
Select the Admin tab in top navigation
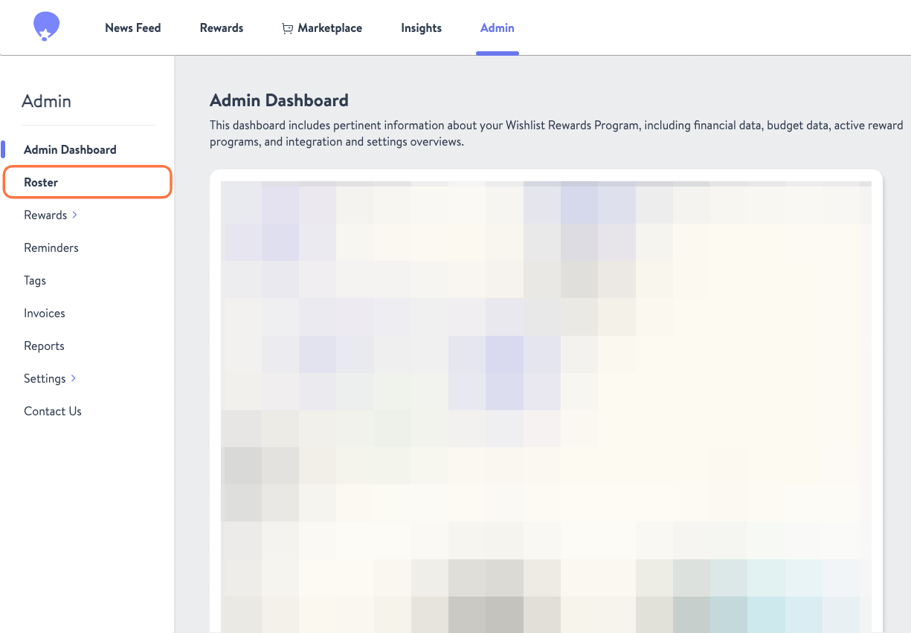pyautogui.click(x=497, y=27)
